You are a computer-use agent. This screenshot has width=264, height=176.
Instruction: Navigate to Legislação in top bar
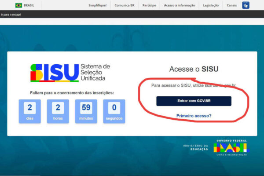tap(210, 5)
